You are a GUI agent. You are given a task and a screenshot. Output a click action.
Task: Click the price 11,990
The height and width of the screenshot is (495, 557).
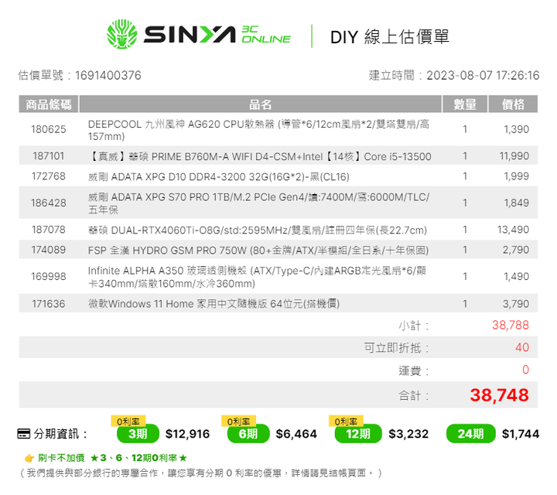click(514, 156)
